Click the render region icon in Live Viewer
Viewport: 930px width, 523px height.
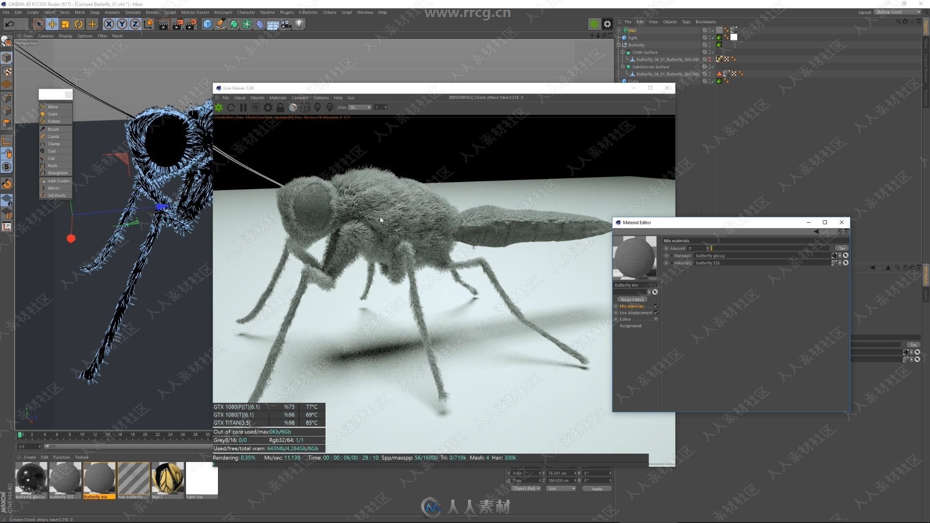(305, 108)
